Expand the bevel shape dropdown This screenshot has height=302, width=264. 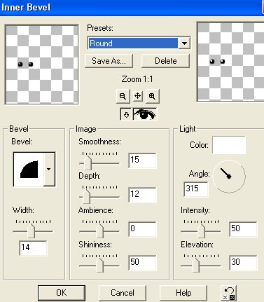click(49, 170)
